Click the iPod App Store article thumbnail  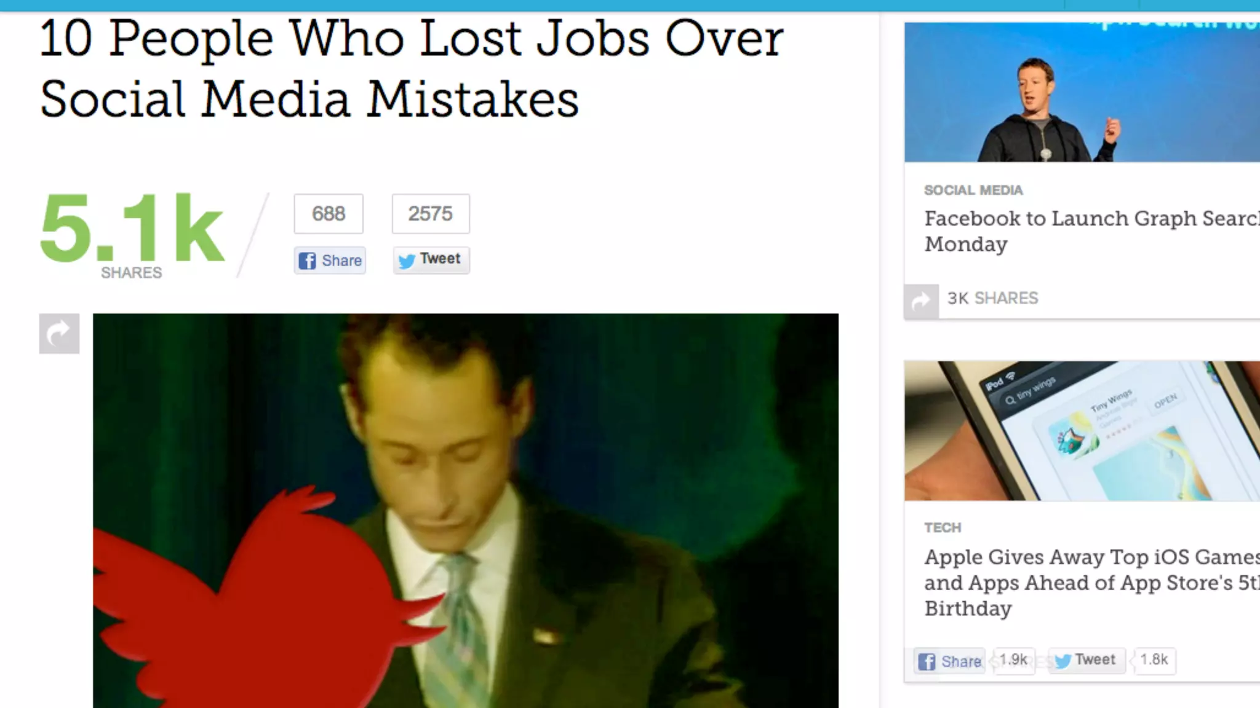tap(1082, 431)
